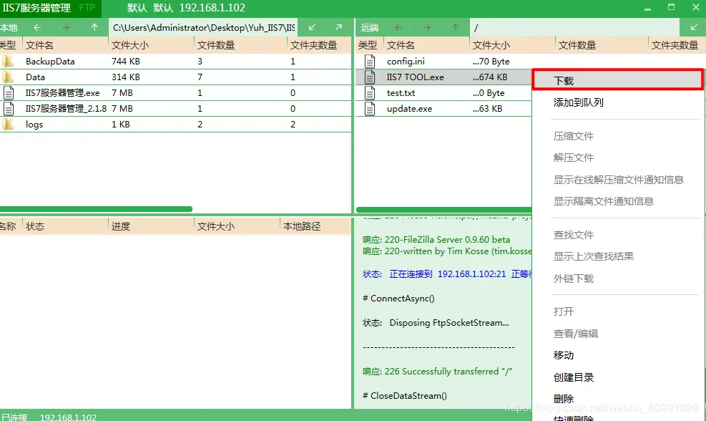The width and height of the screenshot is (706, 421).
Task: Click the remote pane forward arrow
Action: (427, 27)
